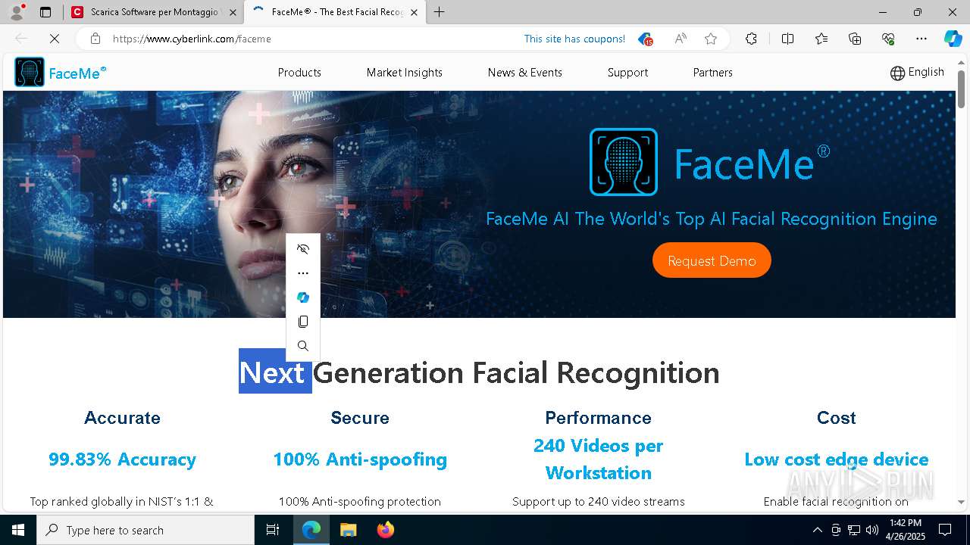Viewport: 970px width, 545px height.
Task: Open Copilot sidebar icon
Action: [x=953, y=39]
